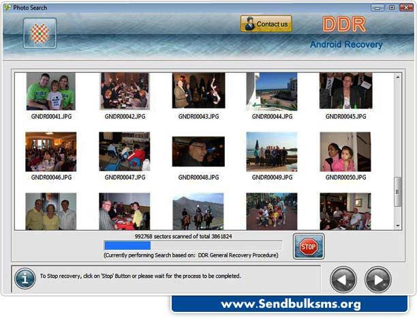Select thumbnail of GNDR00042.JPG
The image size is (417, 318).
click(x=125, y=91)
